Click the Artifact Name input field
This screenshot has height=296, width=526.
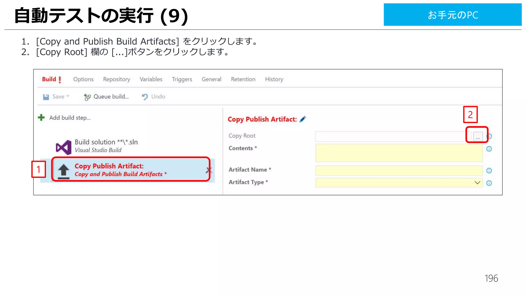[x=399, y=170]
